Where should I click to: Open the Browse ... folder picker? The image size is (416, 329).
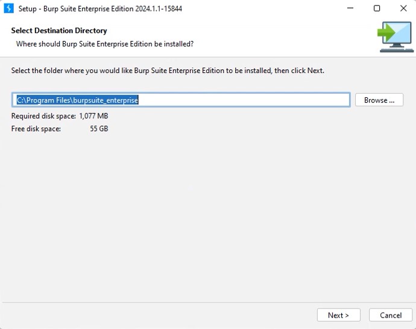[x=379, y=100]
